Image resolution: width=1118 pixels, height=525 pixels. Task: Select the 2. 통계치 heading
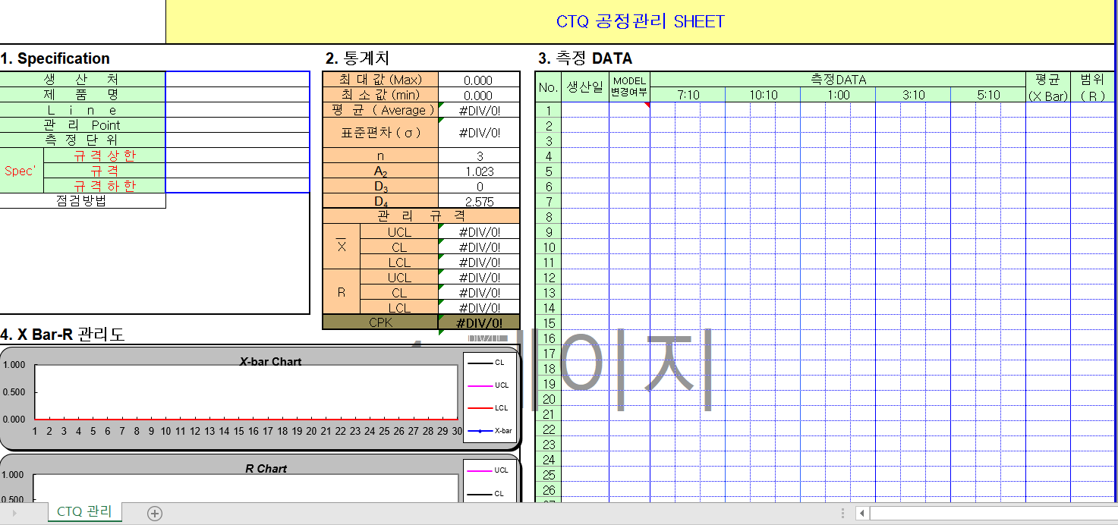tap(357, 58)
